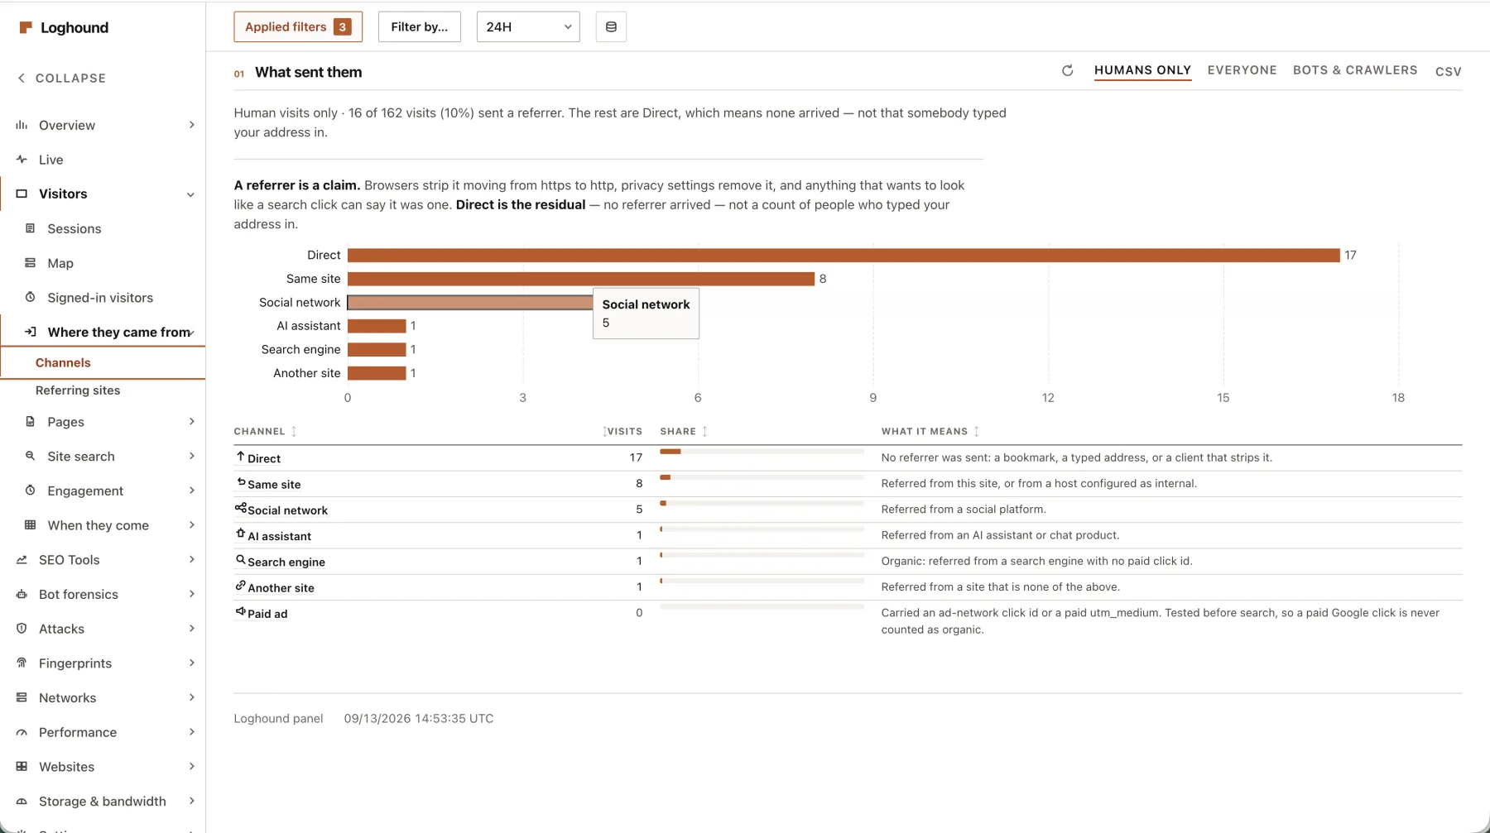Click the Fingerprints icon
The image size is (1490, 833).
(x=22, y=663)
